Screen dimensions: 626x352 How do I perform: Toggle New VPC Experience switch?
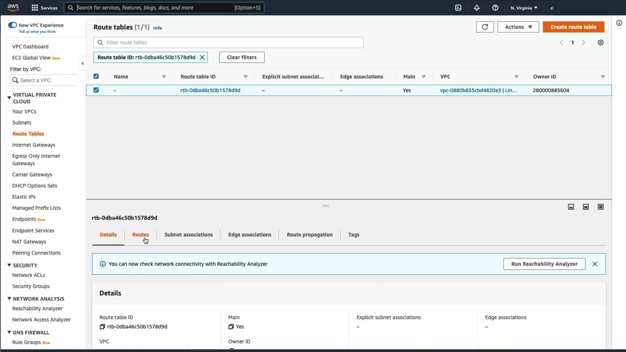click(x=13, y=25)
